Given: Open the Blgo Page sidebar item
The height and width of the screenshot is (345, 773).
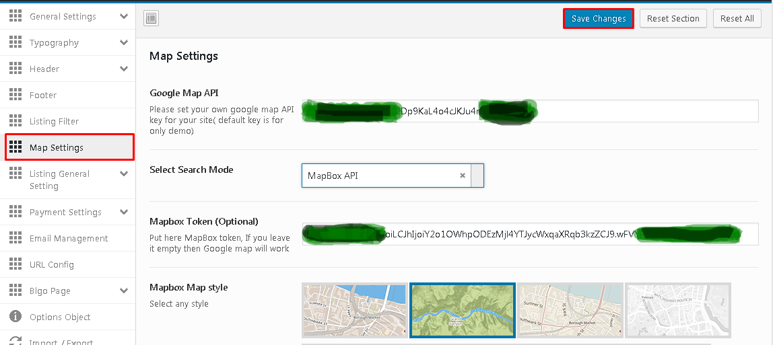Looking at the screenshot, I should point(50,291).
